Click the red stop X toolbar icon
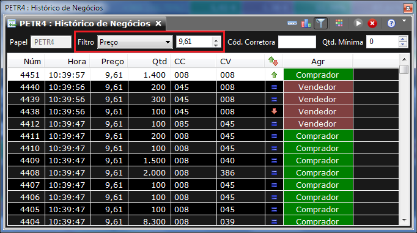Viewport: 417px width, 233px height. tap(372, 23)
